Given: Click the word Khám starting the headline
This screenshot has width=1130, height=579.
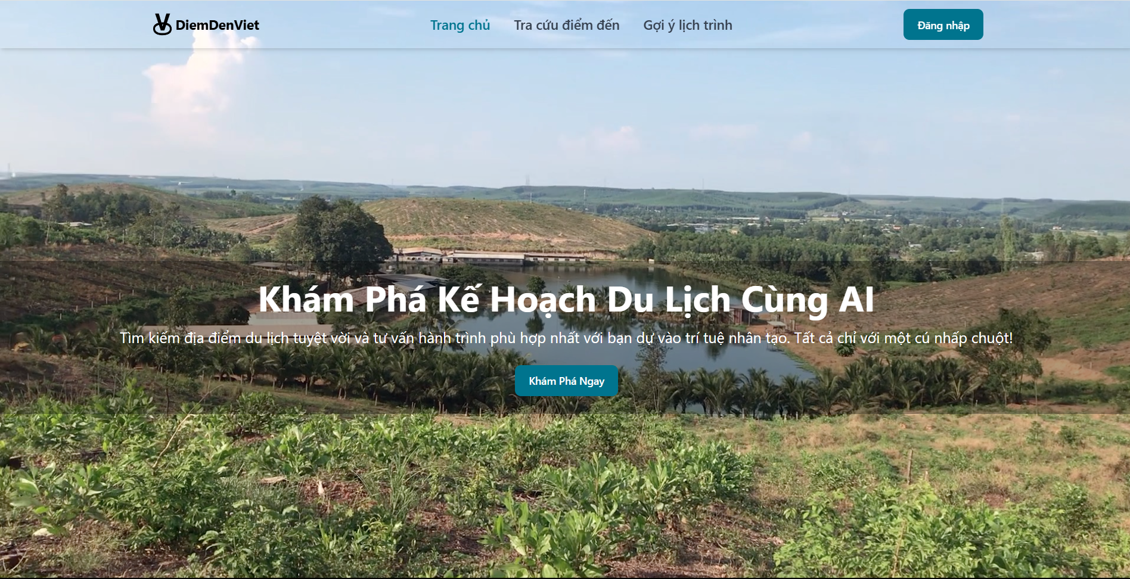Looking at the screenshot, I should 306,299.
